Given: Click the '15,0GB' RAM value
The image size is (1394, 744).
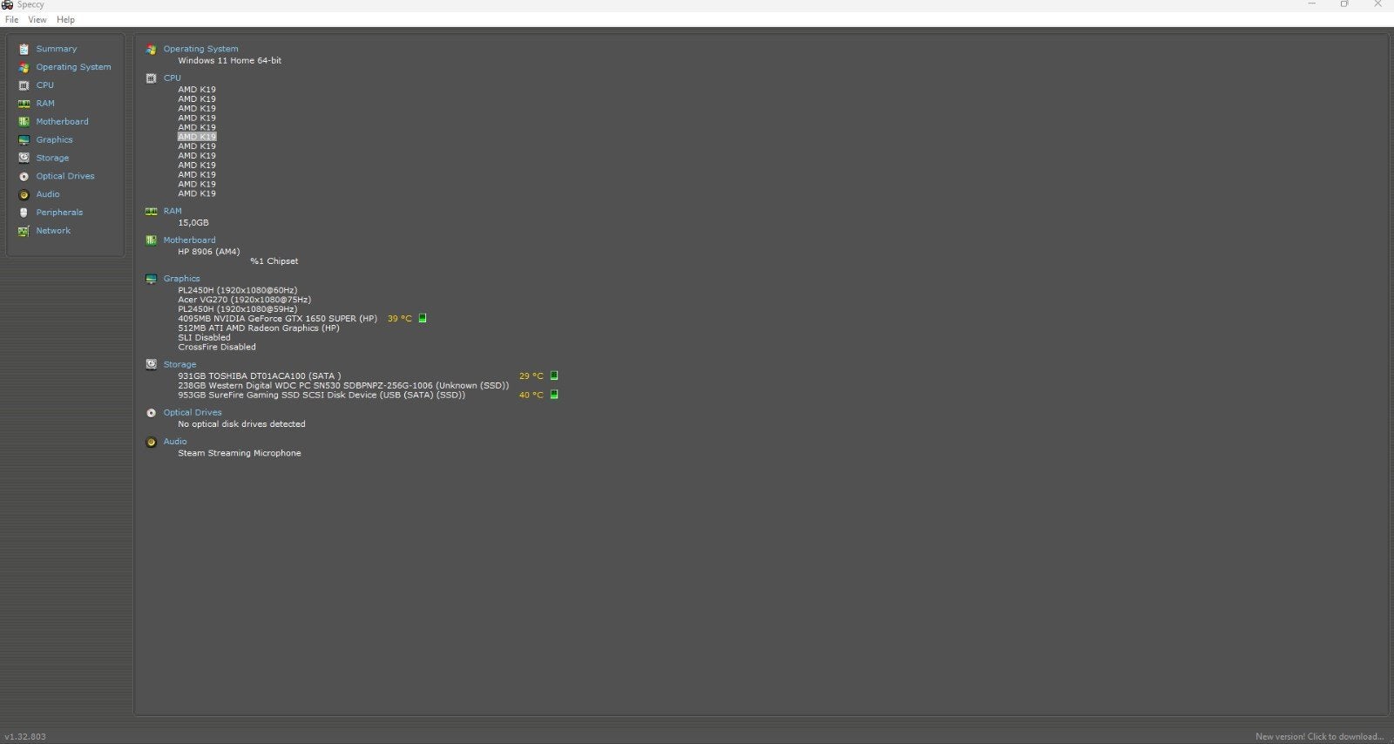Looking at the screenshot, I should pyautogui.click(x=193, y=223).
